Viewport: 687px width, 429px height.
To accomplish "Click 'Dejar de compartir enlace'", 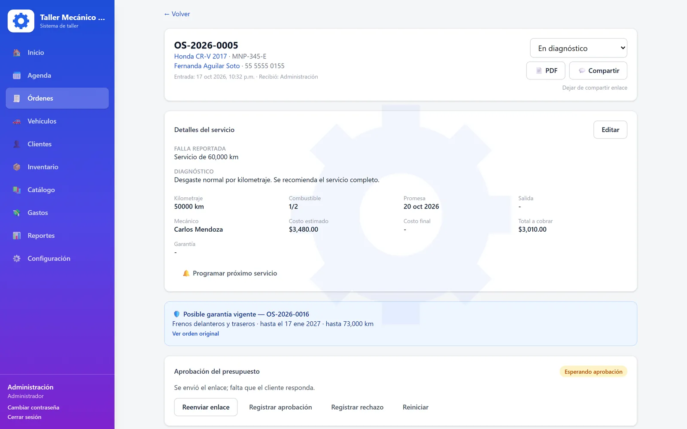I will coord(595,88).
